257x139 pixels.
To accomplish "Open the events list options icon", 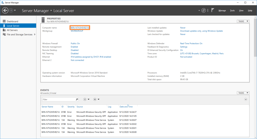I will click(x=85, y=99).
